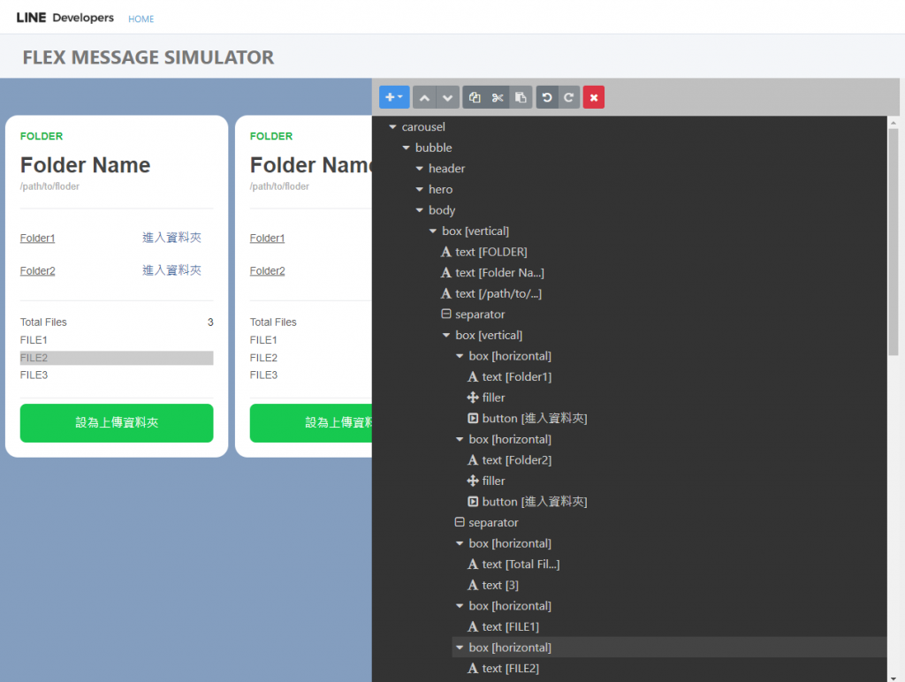
Task: Click 進入資料夾 button beside Folder2
Action: 171,270
